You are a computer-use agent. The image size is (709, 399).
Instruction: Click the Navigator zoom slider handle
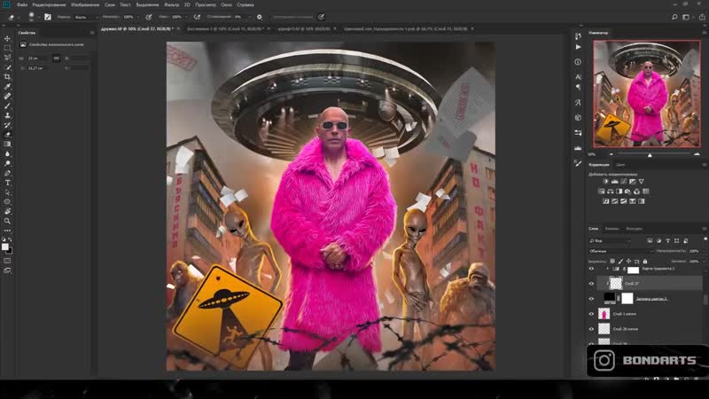[x=649, y=154]
